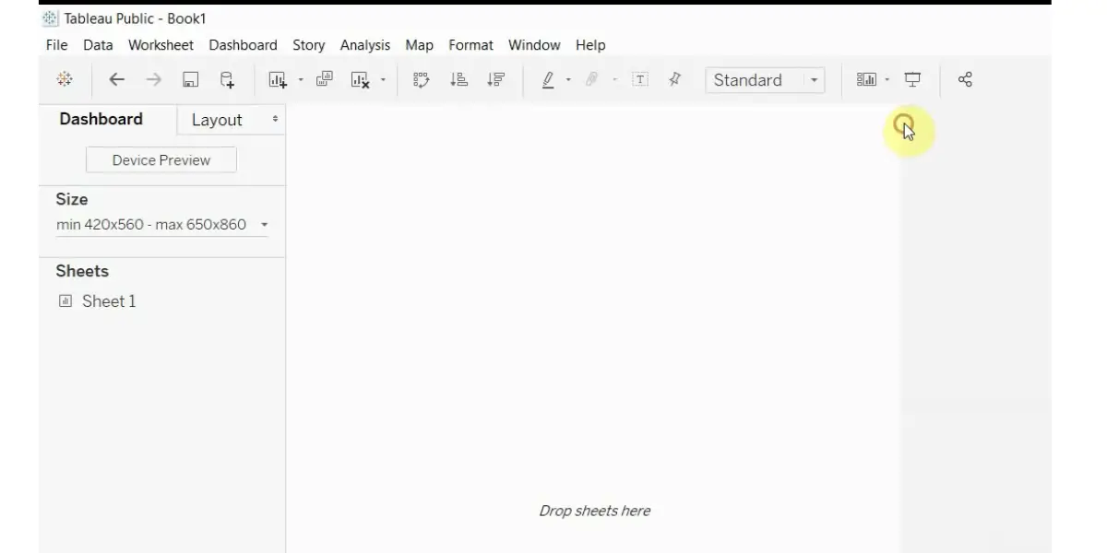This screenshot has width=1107, height=553.
Task: Open the Format menu
Action: (470, 44)
